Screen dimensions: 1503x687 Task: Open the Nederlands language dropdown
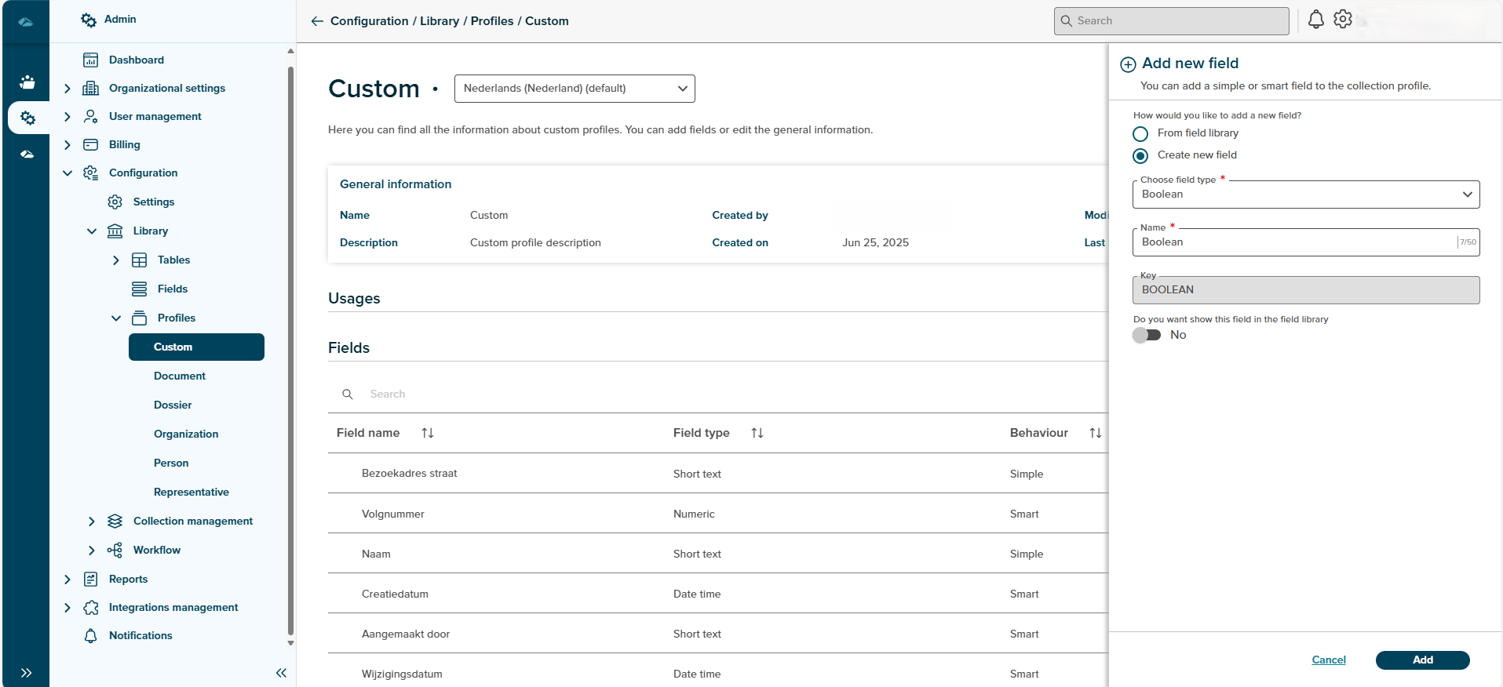pos(575,89)
